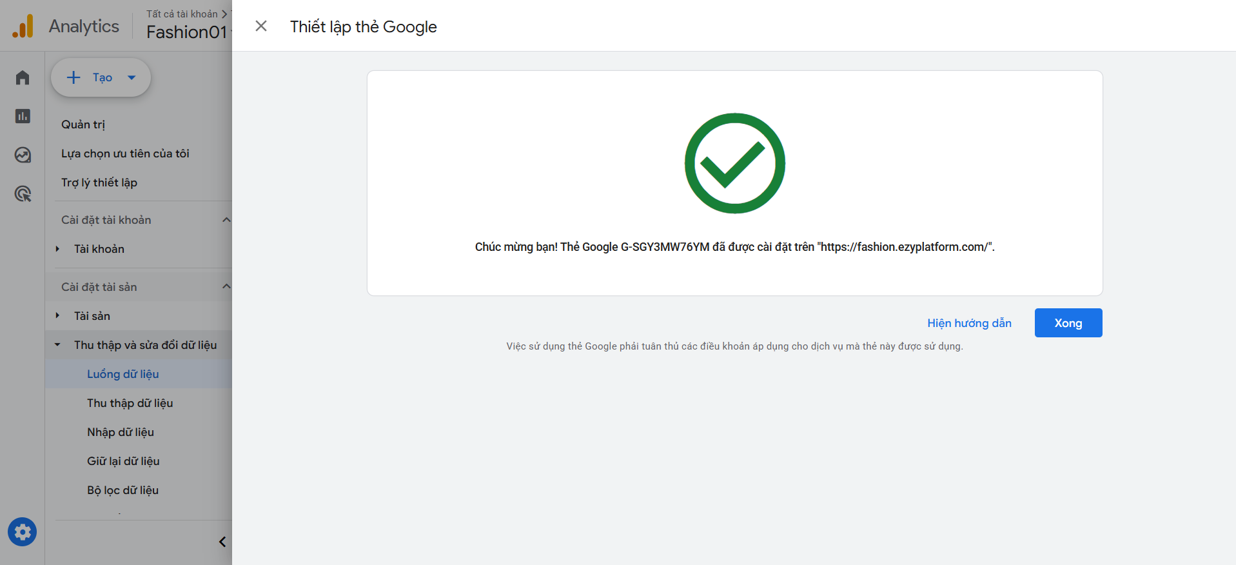Select Luồng dữ liệu menu item
1236x565 pixels.
pos(123,374)
